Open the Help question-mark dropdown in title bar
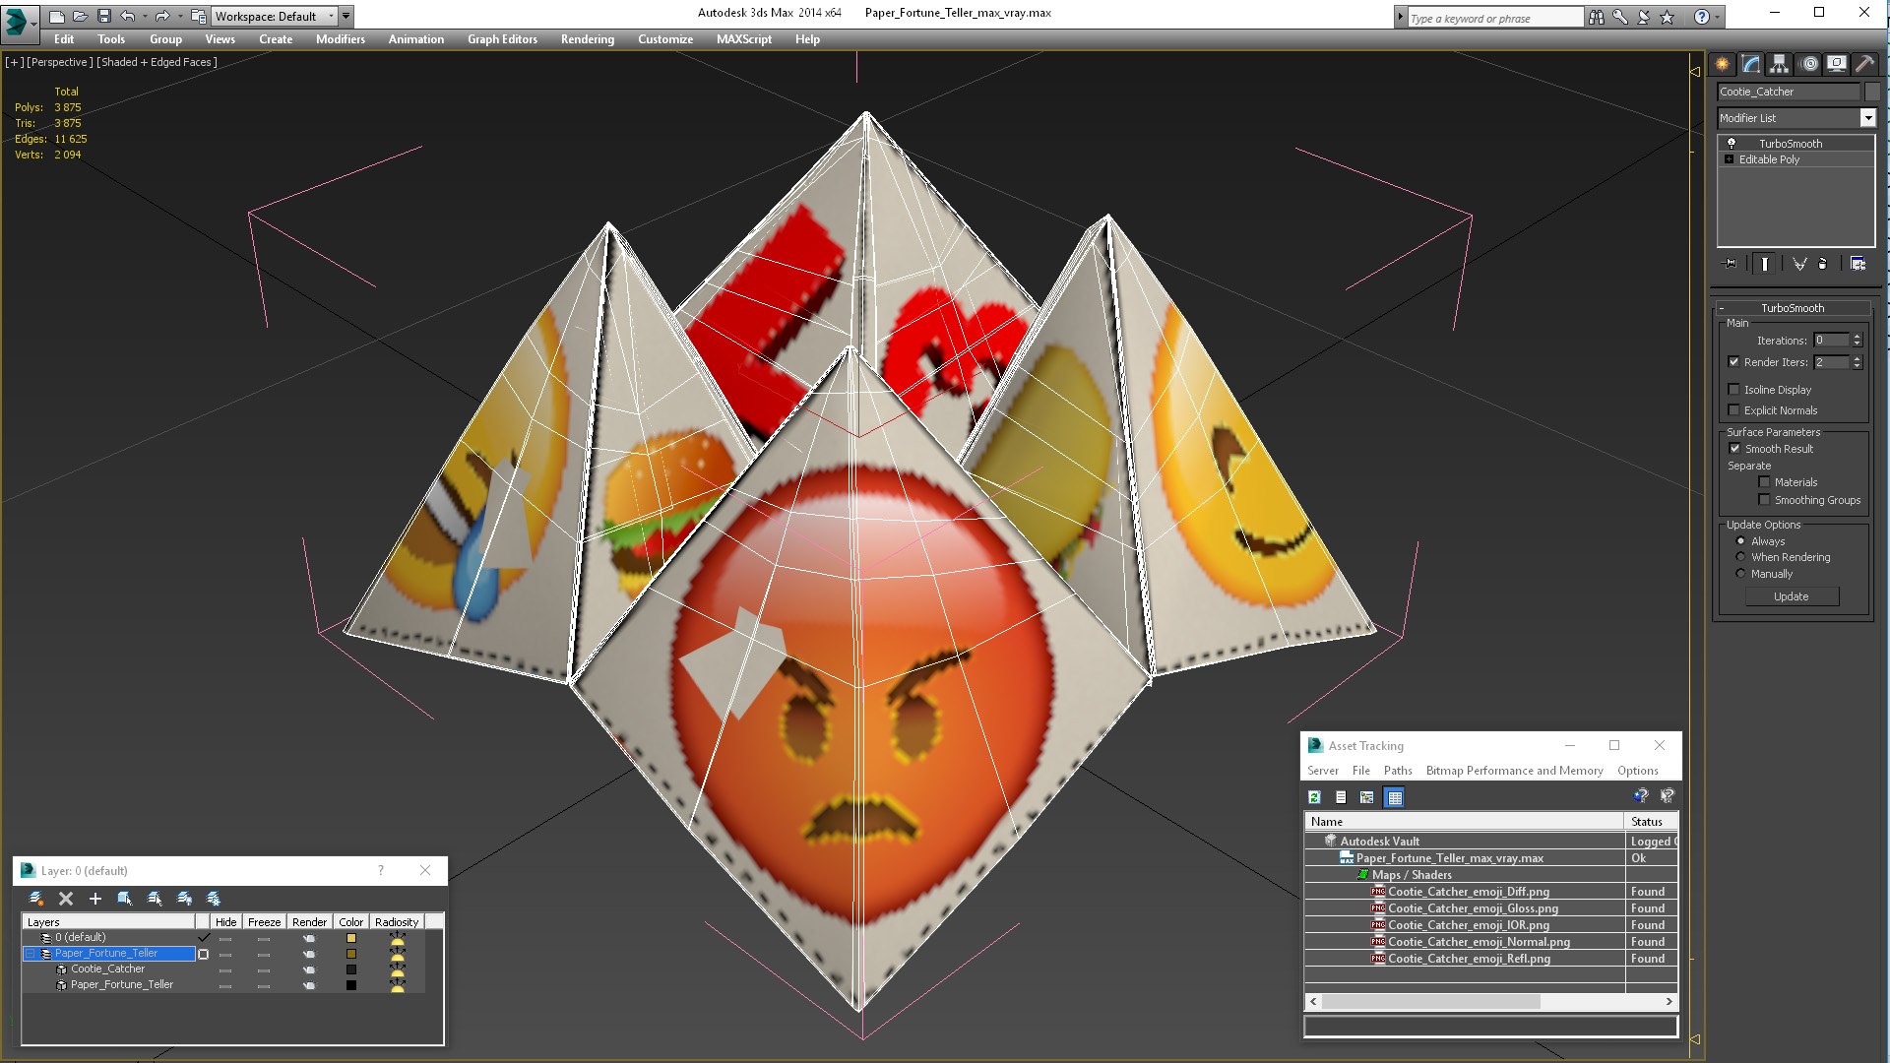1890x1063 pixels. [1718, 17]
